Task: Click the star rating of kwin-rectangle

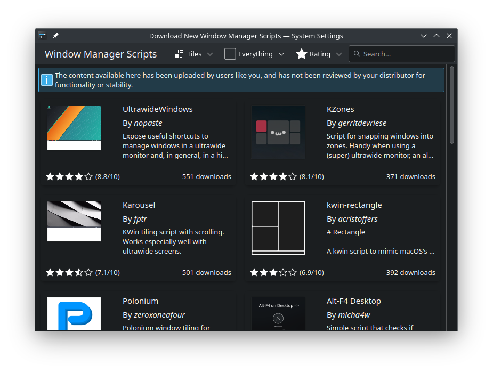Action: click(273, 272)
